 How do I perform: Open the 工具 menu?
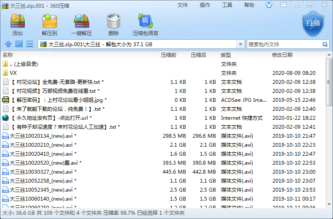point(227,5)
